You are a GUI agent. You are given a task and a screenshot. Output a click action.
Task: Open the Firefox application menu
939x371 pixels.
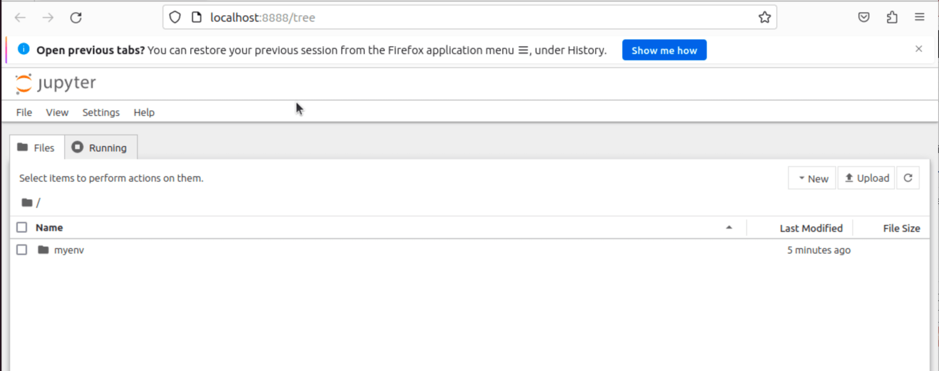pos(919,17)
